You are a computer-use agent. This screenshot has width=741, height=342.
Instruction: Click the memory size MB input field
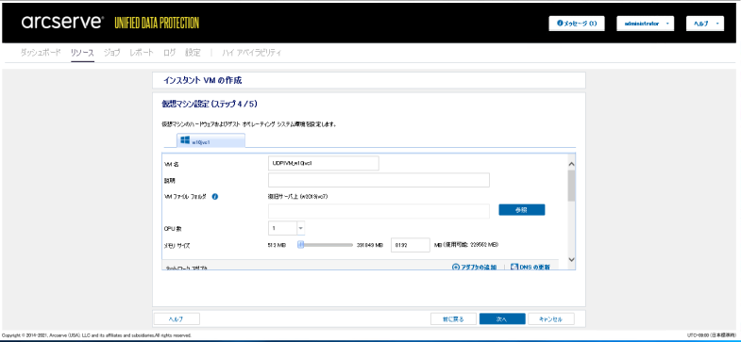coord(411,245)
